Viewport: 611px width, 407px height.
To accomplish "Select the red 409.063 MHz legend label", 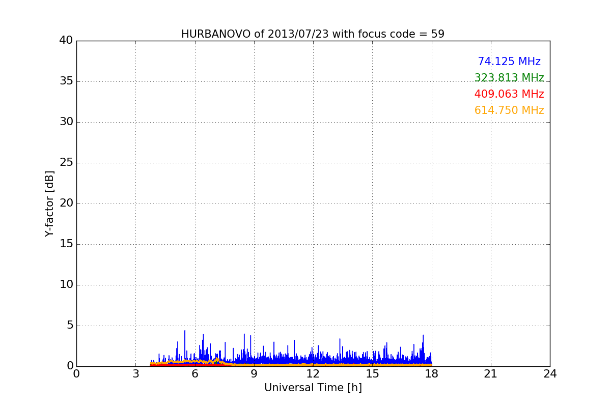I will (x=509, y=94).
